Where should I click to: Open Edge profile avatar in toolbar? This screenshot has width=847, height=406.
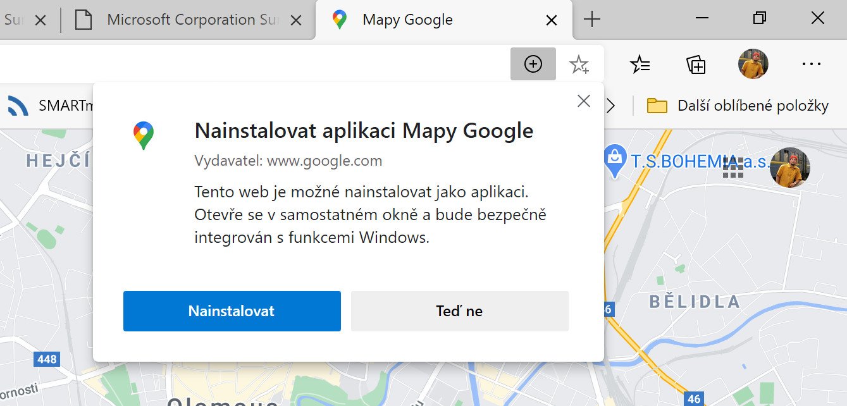[x=753, y=64]
